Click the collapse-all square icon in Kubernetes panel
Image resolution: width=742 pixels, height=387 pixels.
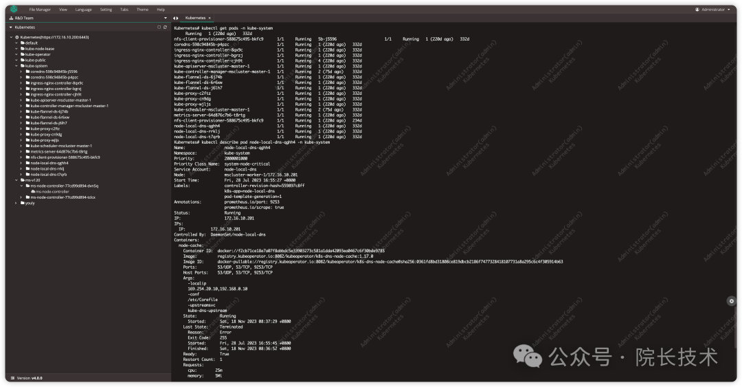tap(159, 27)
